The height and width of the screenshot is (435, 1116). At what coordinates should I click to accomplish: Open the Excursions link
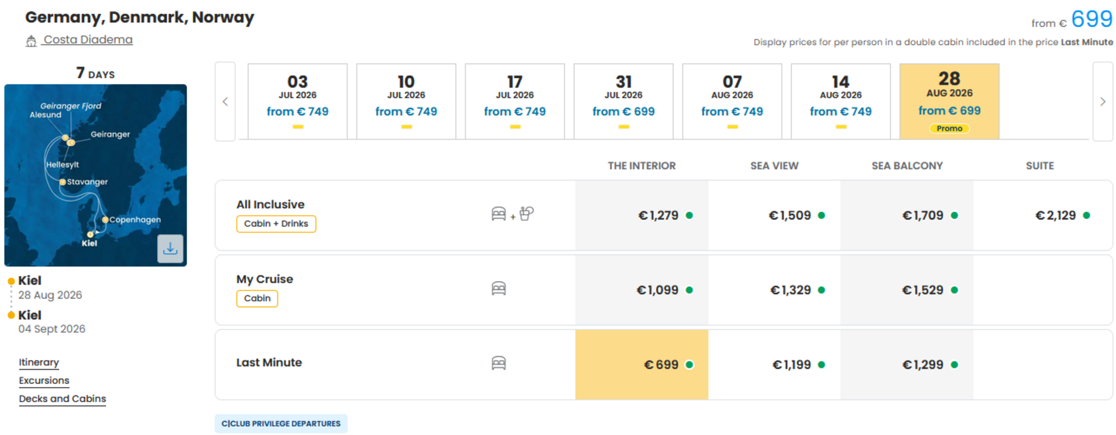click(44, 381)
